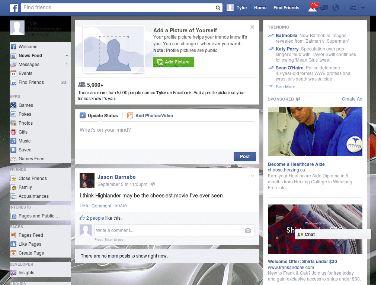Click Comment under Jason's post
381x285 pixels.
[x=101, y=206]
